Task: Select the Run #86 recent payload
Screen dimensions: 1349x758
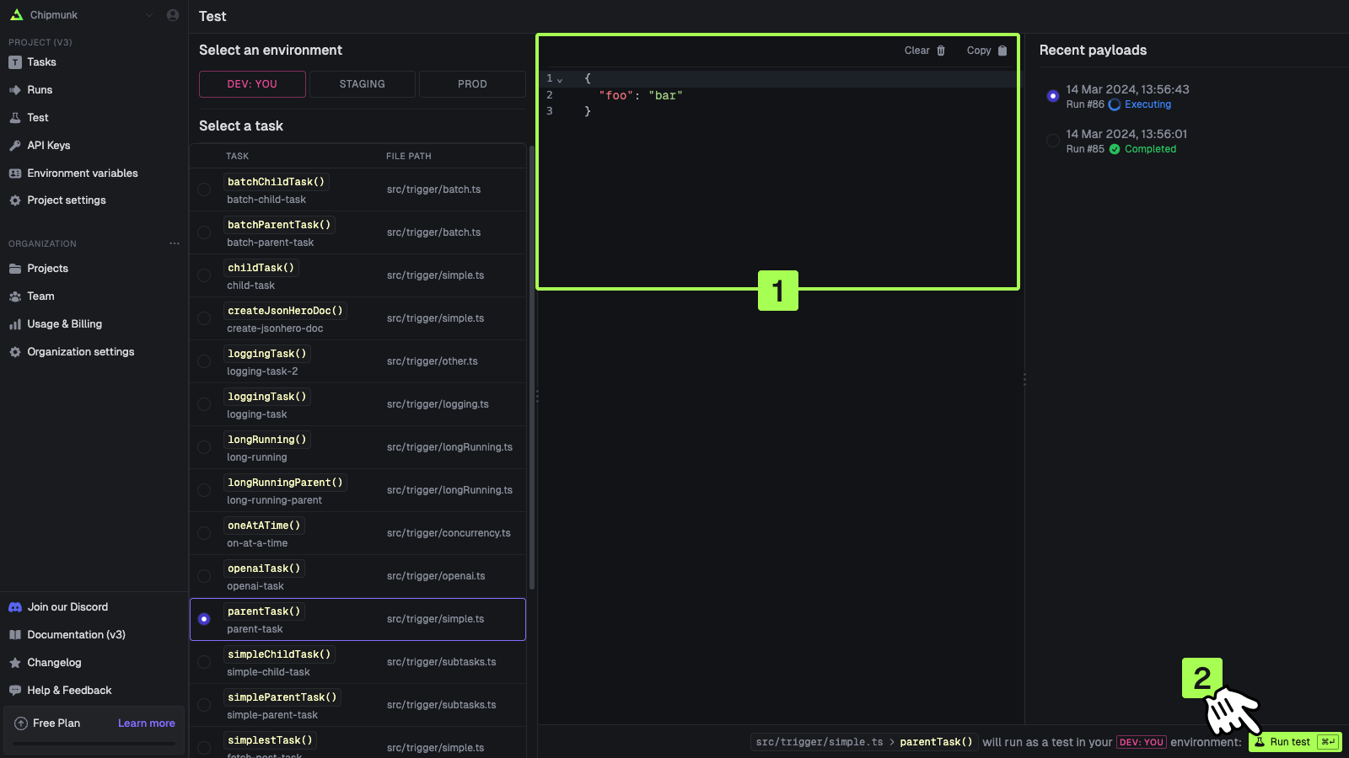Action: pyautogui.click(x=1053, y=96)
